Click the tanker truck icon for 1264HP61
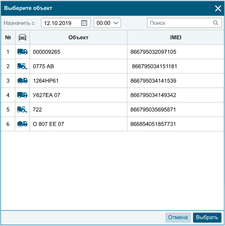This screenshot has height=226, width=225. click(x=22, y=81)
